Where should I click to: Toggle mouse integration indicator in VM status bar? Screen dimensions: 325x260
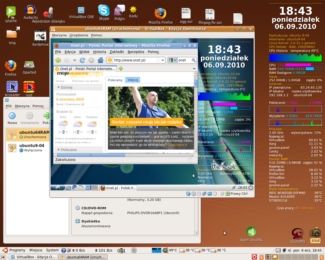pyautogui.click(x=222, y=194)
